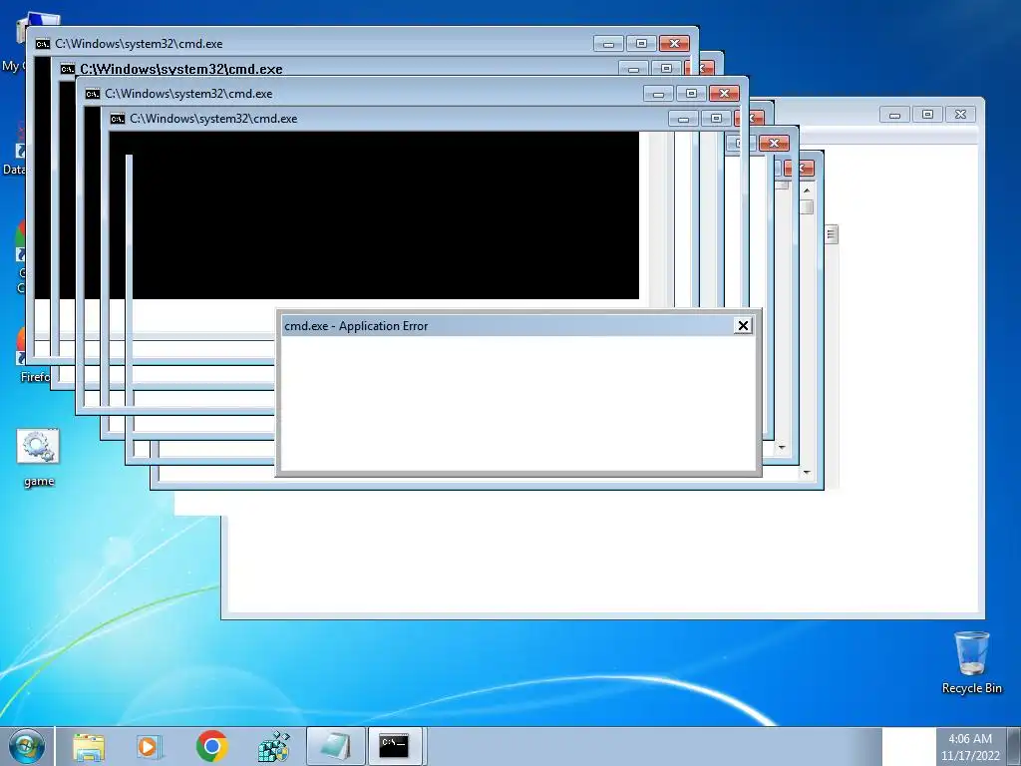Close the cmd.exe Application Error dialog
Image resolution: width=1021 pixels, height=766 pixels.
click(x=743, y=326)
